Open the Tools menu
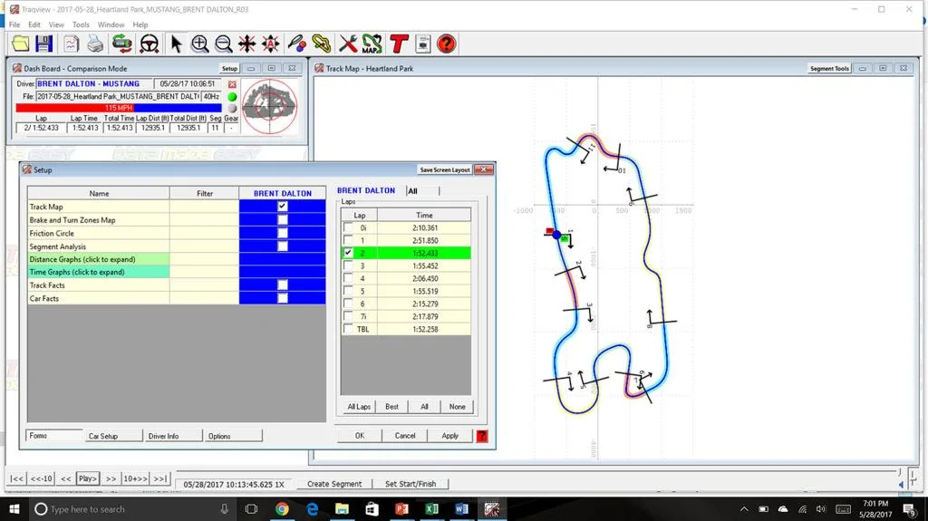The height and width of the screenshot is (521, 928). pos(81,24)
